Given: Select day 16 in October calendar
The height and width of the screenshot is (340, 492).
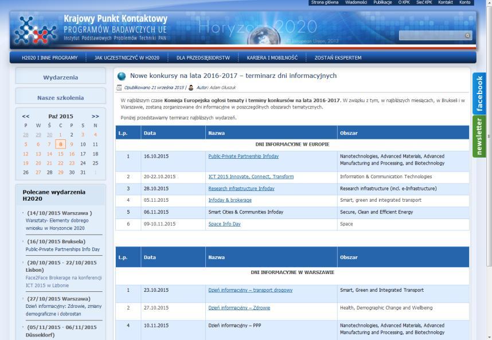Looking at the screenshot, I should coord(72,154).
